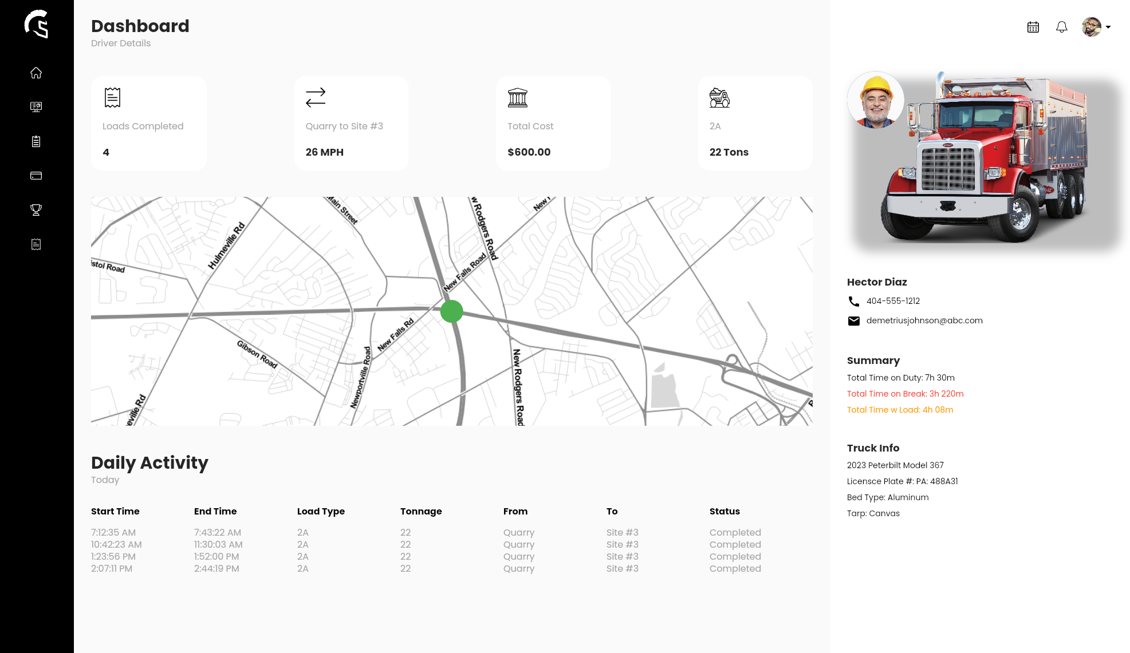This screenshot has height=653, width=1130.
Task: Click the company logo at top left
Action: coord(37,24)
